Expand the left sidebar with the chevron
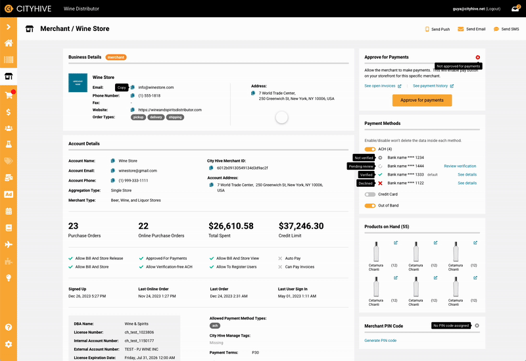Image resolution: width=526 pixels, height=361 pixels. point(9,27)
